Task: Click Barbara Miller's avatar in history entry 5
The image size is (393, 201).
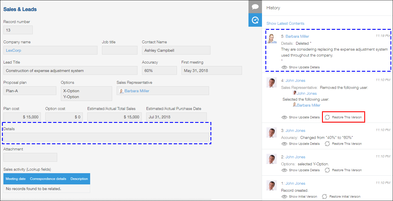Action: [272, 39]
